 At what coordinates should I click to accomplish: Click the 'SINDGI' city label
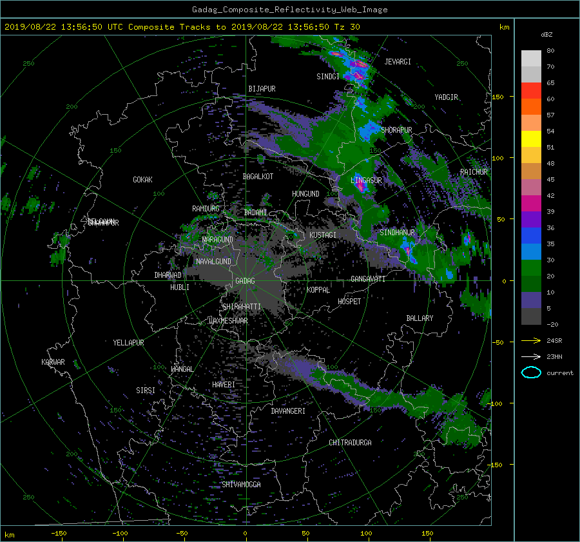pyautogui.click(x=328, y=77)
